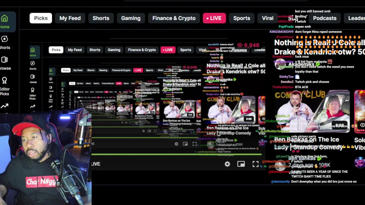Select the nested Sports tab inside player
This screenshot has height=205, width=365.
tap(186, 50)
